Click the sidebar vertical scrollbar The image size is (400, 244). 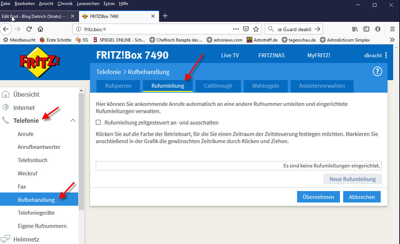tap(81, 161)
